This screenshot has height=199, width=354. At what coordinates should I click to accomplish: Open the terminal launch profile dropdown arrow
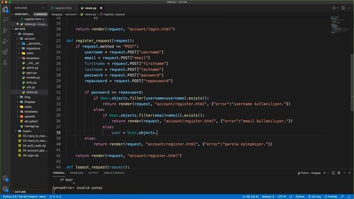tap(329, 173)
